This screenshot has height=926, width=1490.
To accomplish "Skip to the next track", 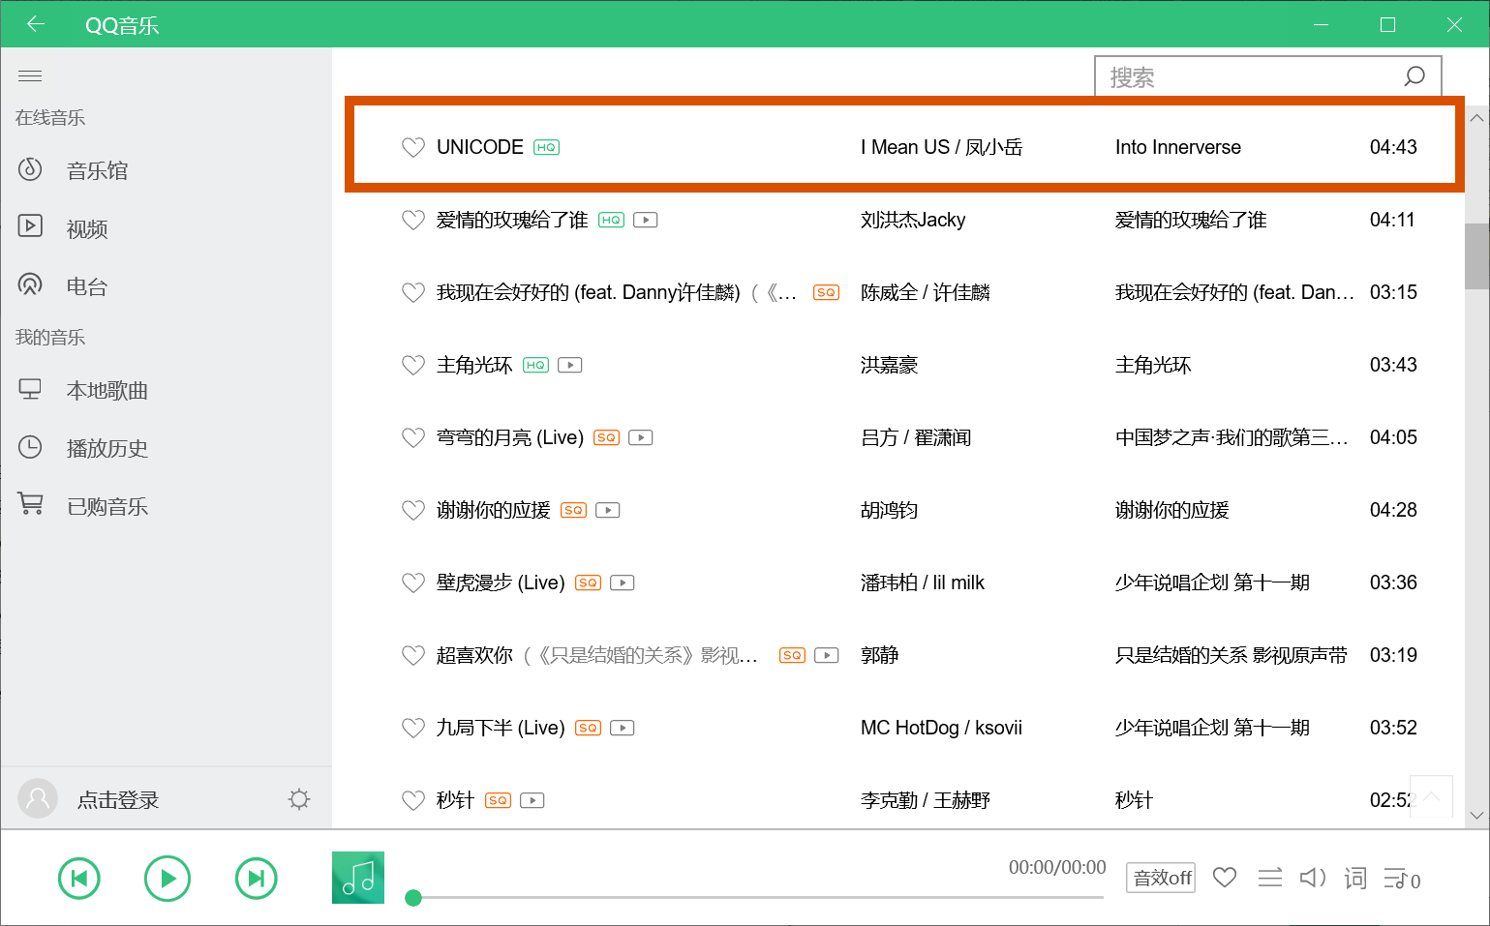I will pyautogui.click(x=256, y=879).
